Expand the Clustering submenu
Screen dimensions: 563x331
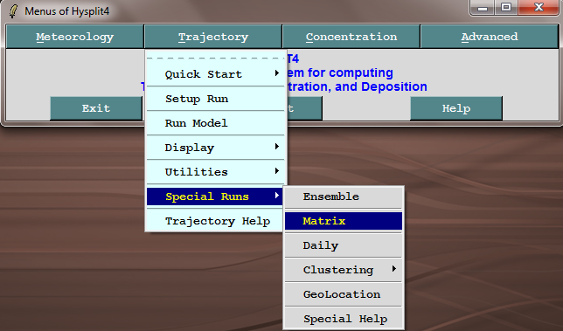coord(344,270)
